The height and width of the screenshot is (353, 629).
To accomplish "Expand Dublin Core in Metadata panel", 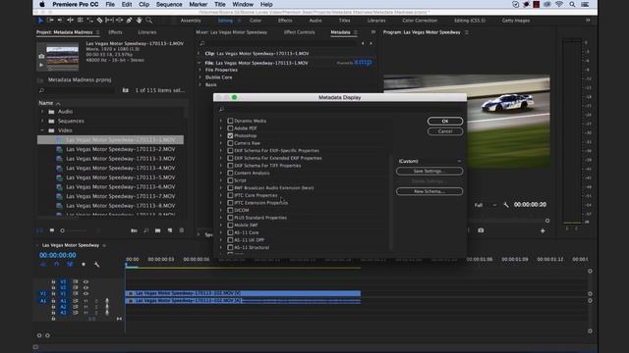I will [x=200, y=77].
